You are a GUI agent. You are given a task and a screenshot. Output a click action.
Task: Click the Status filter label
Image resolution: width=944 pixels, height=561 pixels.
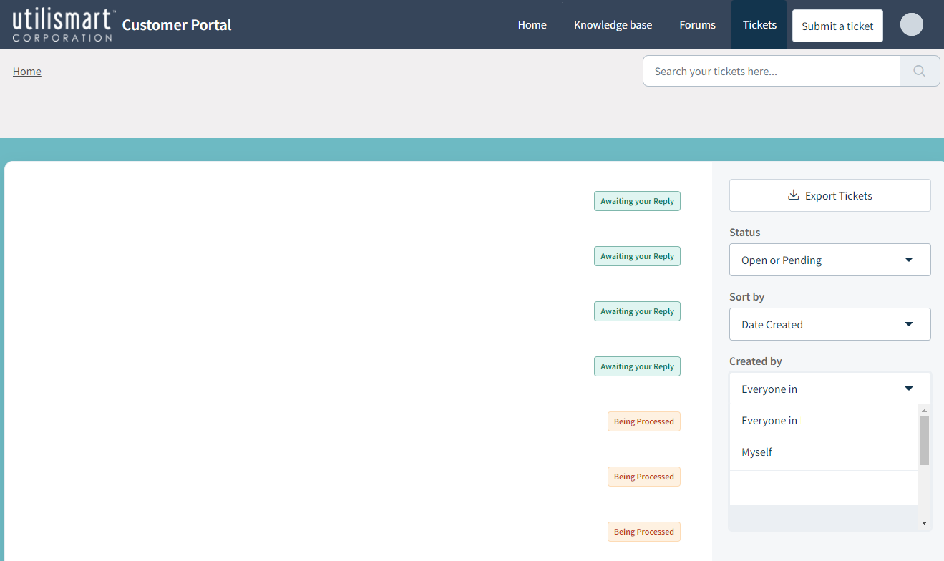tap(745, 233)
